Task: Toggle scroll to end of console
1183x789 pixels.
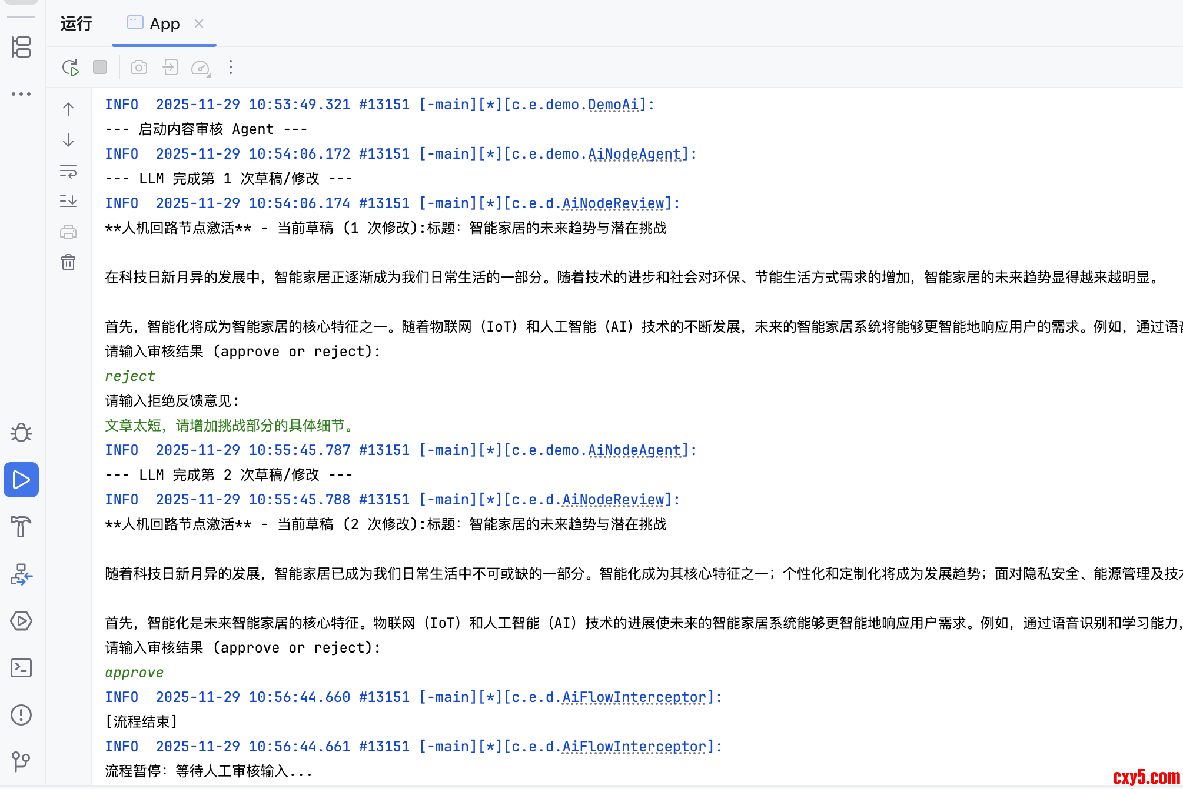Action: coord(68,201)
